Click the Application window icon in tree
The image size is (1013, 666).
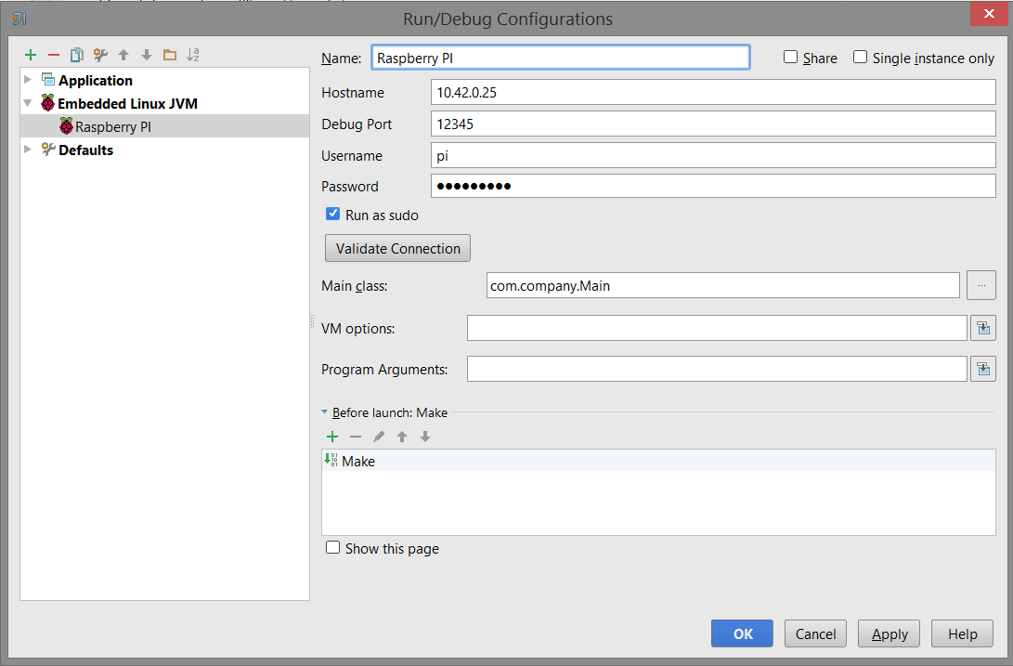tap(47, 80)
